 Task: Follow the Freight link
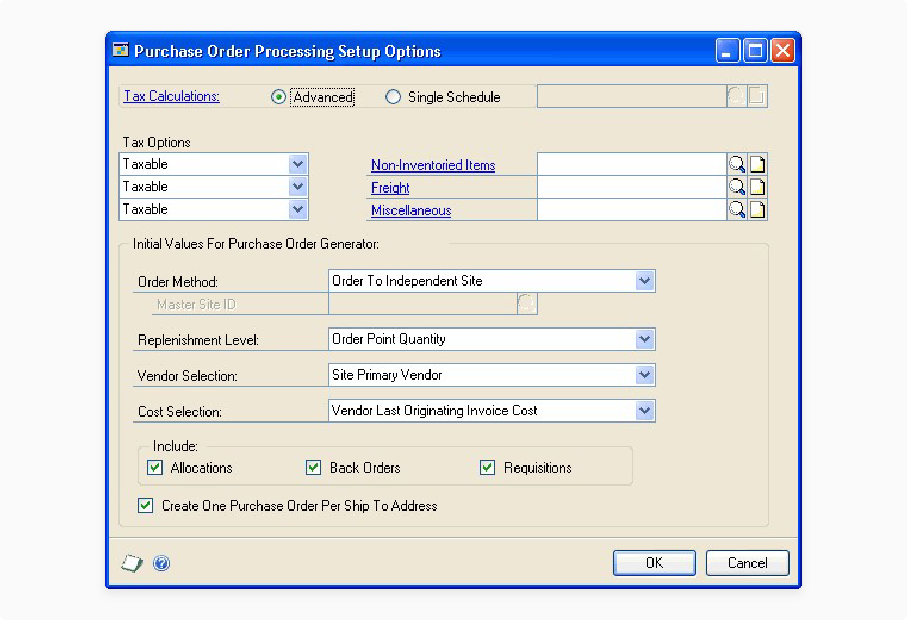click(390, 188)
